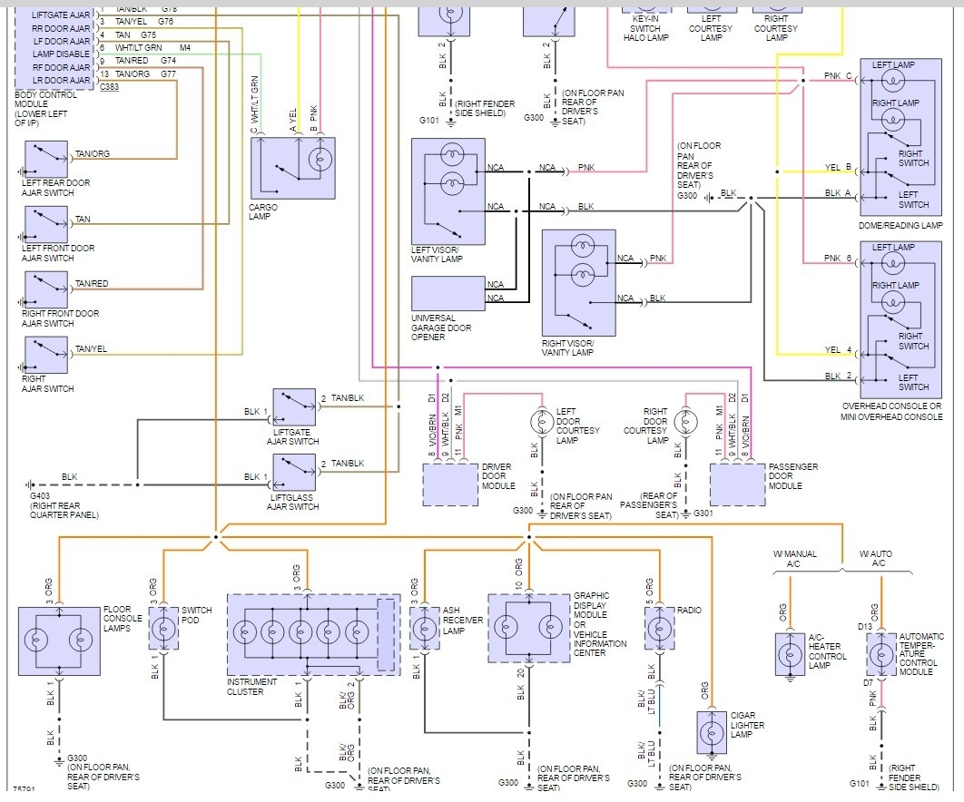The height and width of the screenshot is (802, 964).
Task: Select the Ash Receiver Lamp symbol
Action: click(x=425, y=628)
